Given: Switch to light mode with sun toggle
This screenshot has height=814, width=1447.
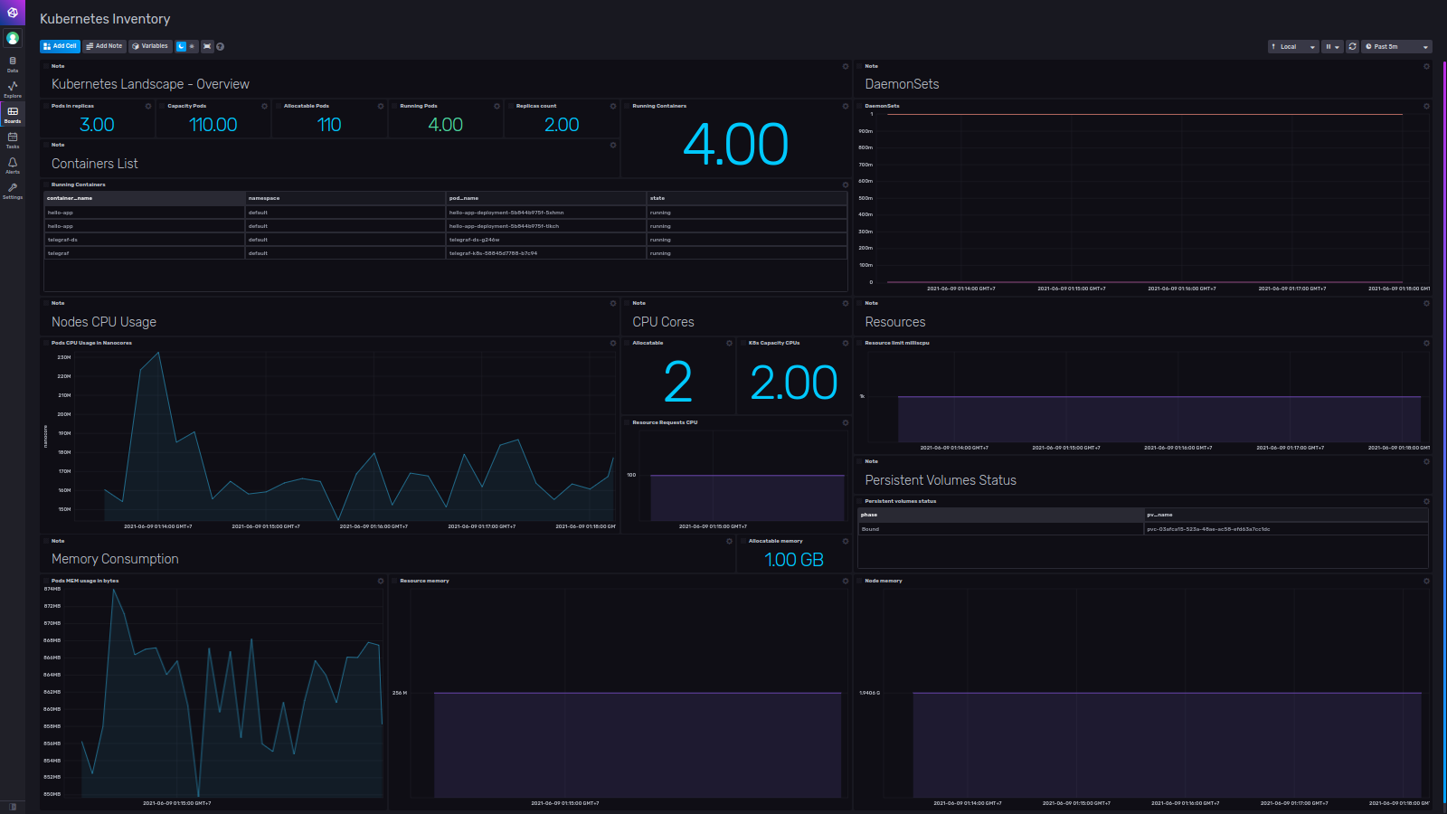Looking at the screenshot, I should point(192,46).
